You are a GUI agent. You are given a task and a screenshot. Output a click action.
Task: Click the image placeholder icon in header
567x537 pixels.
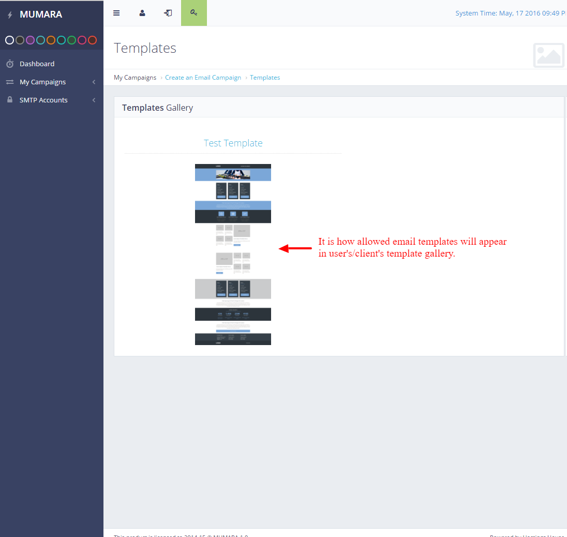coord(548,55)
